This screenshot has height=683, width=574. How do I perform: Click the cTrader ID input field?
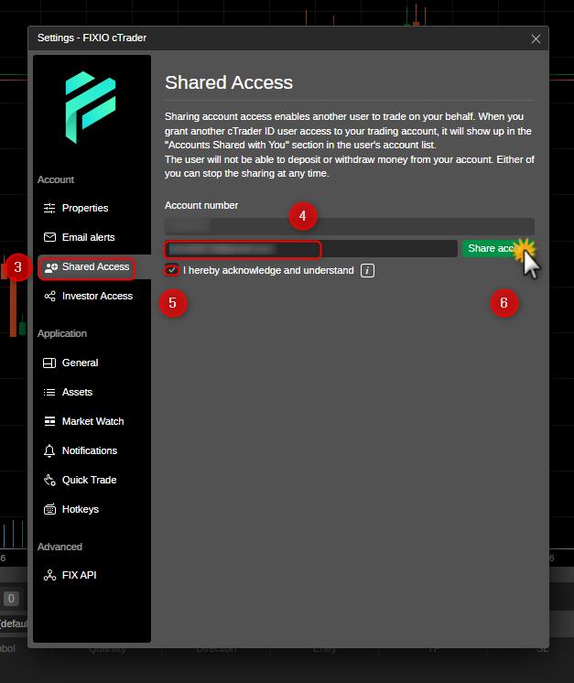pyautogui.click(x=311, y=249)
